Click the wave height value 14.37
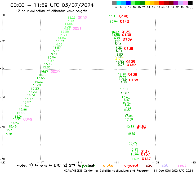The height and width of the screenshot is (173, 196). pos(50,61)
